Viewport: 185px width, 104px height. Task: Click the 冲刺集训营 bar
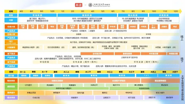[x=173, y=54]
